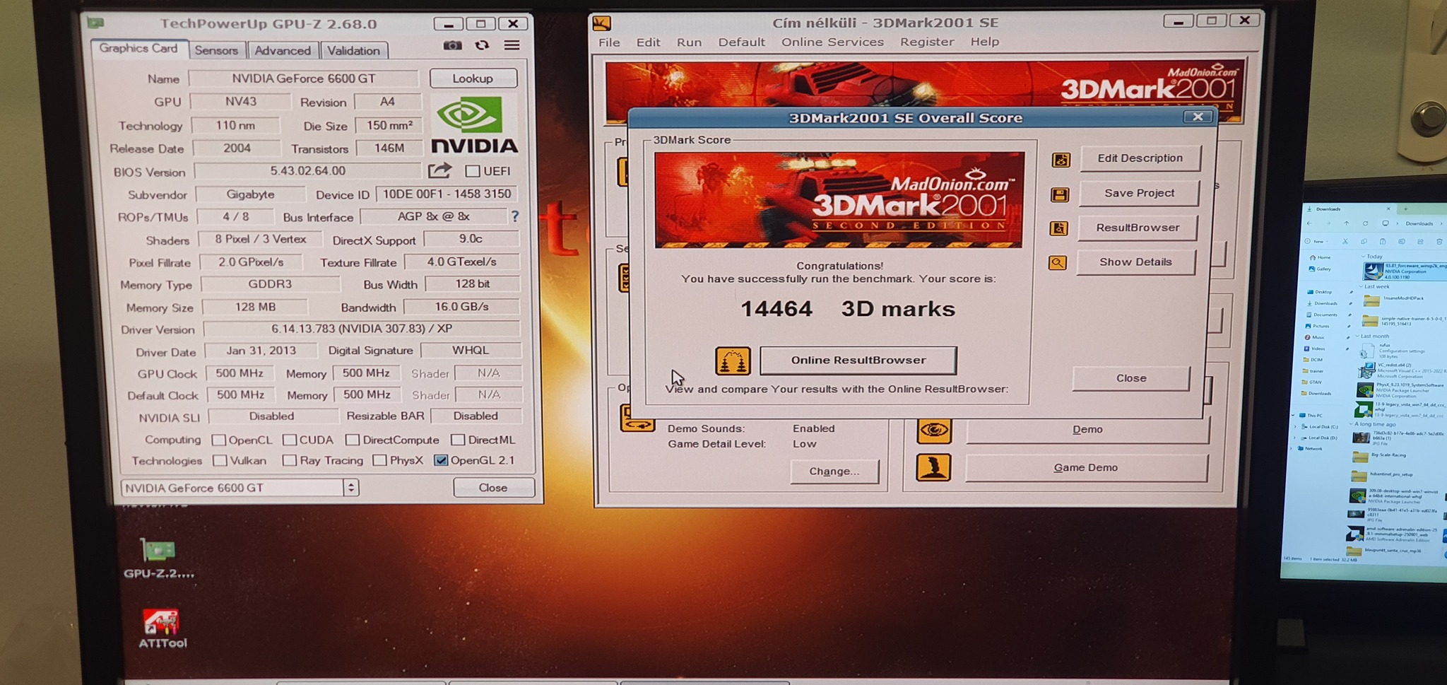Toggle the UEFI checkbox
1447x685 pixels.
[x=473, y=171]
